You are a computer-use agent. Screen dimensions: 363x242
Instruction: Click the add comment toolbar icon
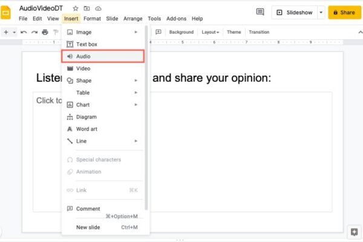[159, 32]
